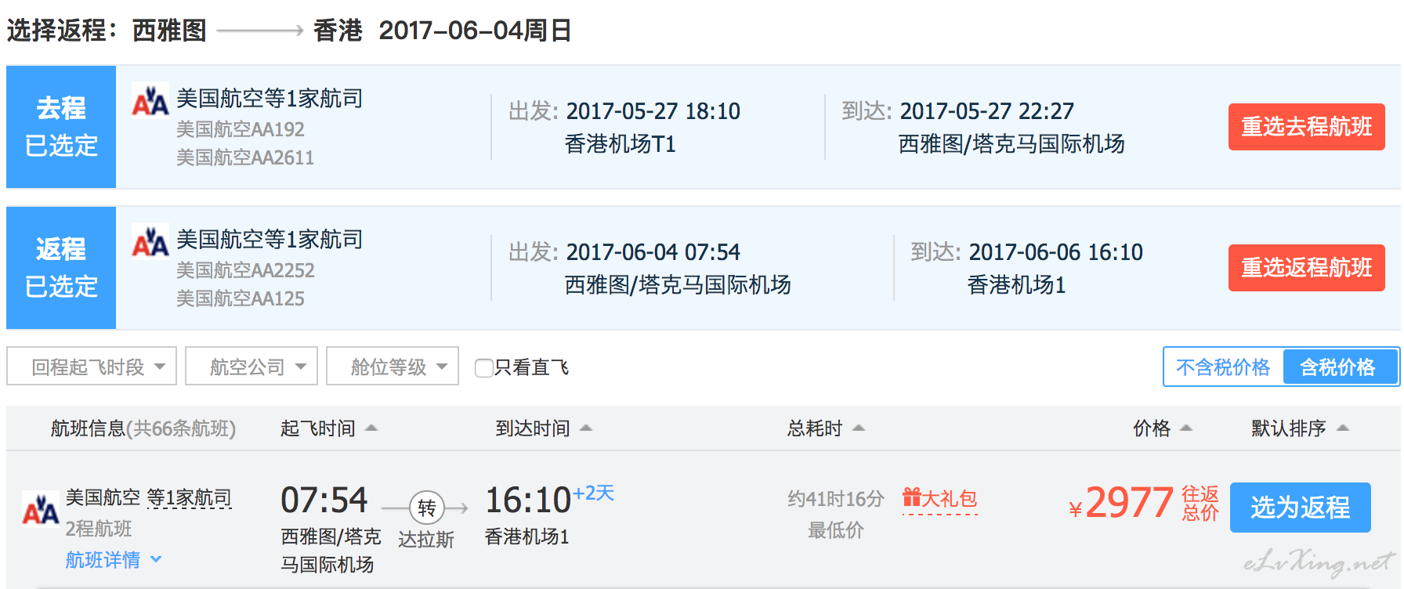Click the American Airlines logo in outbound row

click(150, 99)
